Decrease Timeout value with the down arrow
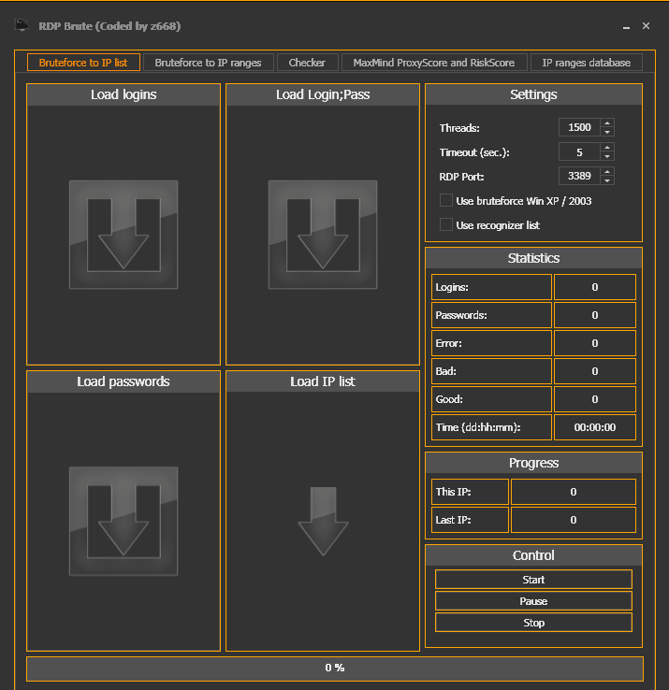 tap(607, 156)
